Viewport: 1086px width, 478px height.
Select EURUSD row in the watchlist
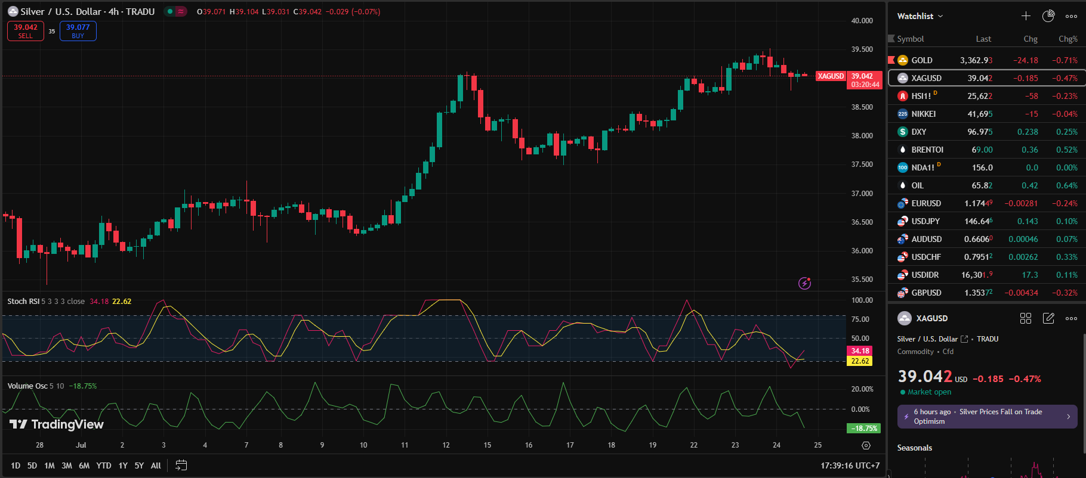click(x=986, y=203)
